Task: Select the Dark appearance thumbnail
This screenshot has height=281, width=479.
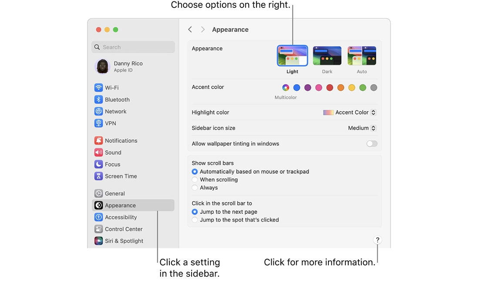Action: (x=327, y=56)
